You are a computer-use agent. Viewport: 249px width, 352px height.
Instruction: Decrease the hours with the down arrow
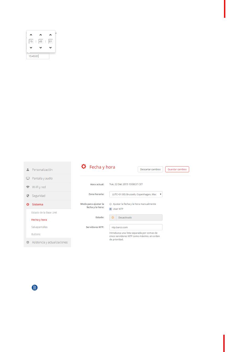pyautogui.click(x=31, y=48)
